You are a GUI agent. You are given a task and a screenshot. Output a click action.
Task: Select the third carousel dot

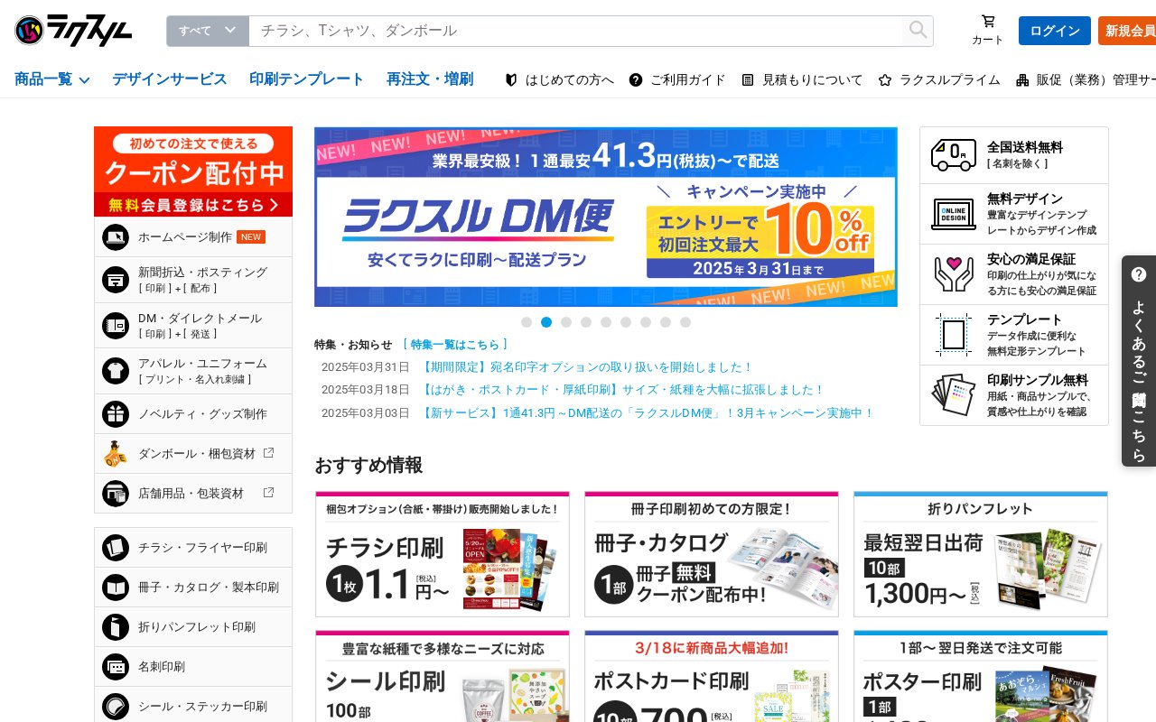click(566, 322)
